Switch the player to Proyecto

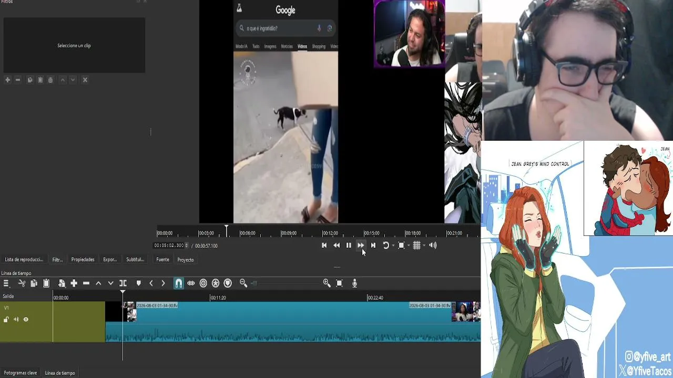[186, 259]
